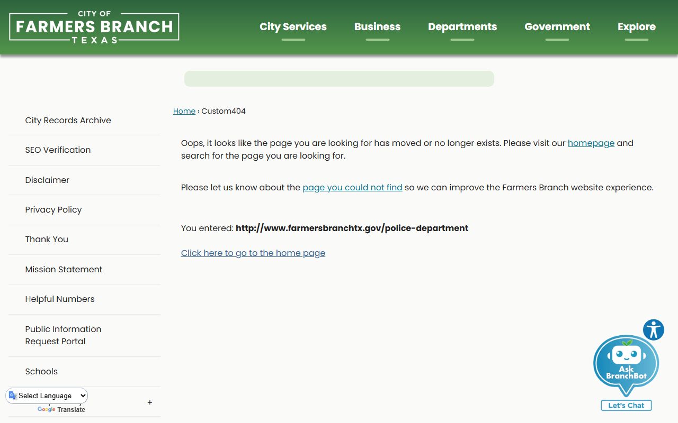The image size is (678, 423).
Task: Click the Custom404 breadcrumb text
Action: [224, 111]
